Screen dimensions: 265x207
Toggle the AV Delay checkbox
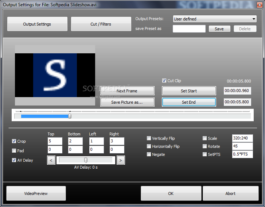click(x=14, y=160)
